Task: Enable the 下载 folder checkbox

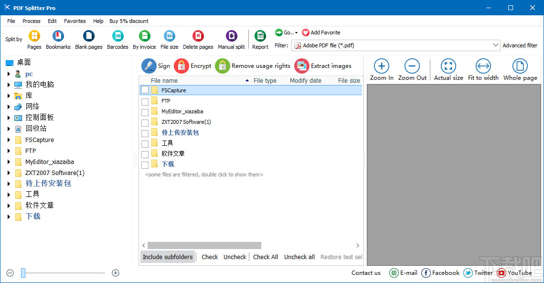Action: tap(145, 163)
